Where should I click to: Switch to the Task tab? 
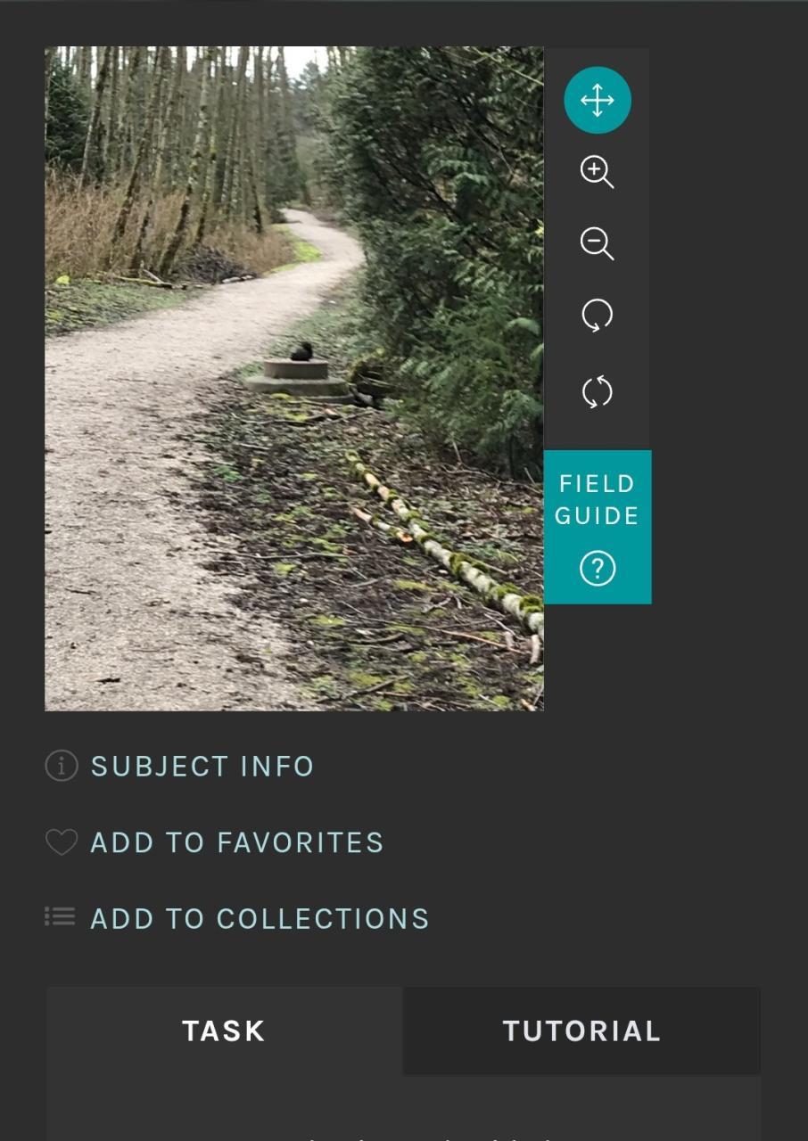224,1031
